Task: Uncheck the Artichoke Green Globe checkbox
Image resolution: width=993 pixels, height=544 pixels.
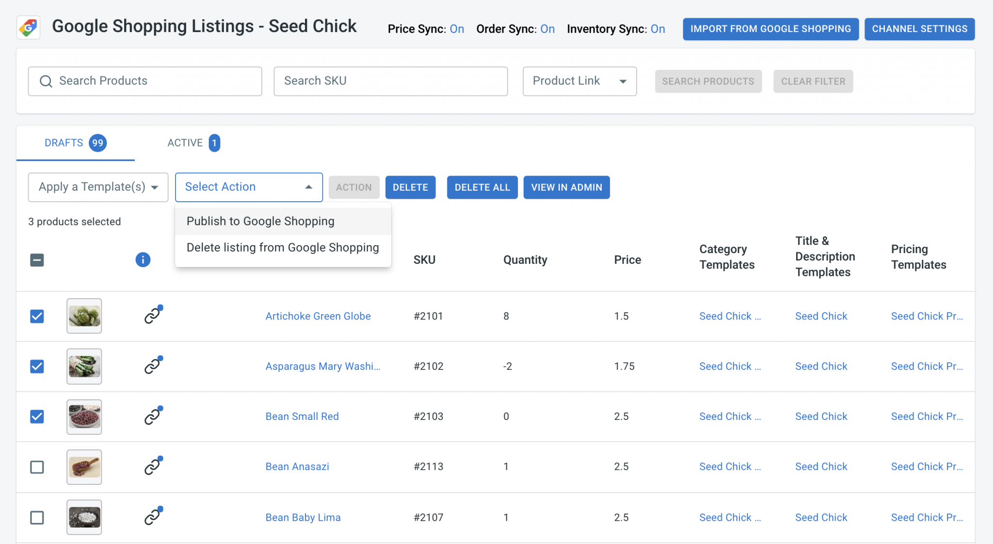Action: (x=37, y=316)
